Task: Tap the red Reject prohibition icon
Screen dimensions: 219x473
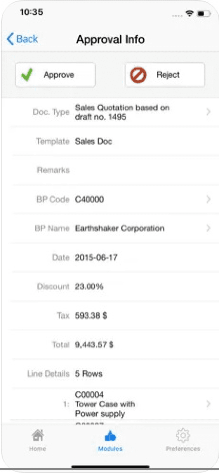Action: point(138,75)
